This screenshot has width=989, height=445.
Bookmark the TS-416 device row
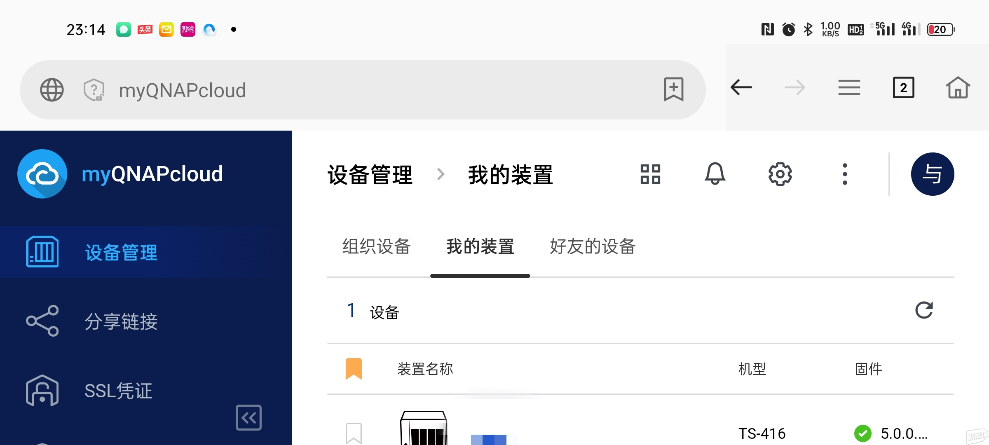coord(354,433)
